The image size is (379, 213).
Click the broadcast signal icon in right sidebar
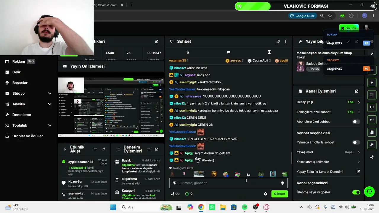coord(372,120)
